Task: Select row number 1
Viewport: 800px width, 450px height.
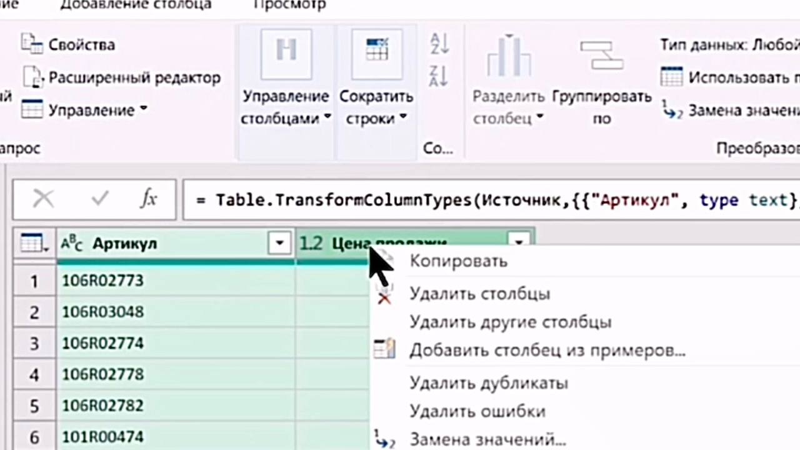Action: point(34,281)
